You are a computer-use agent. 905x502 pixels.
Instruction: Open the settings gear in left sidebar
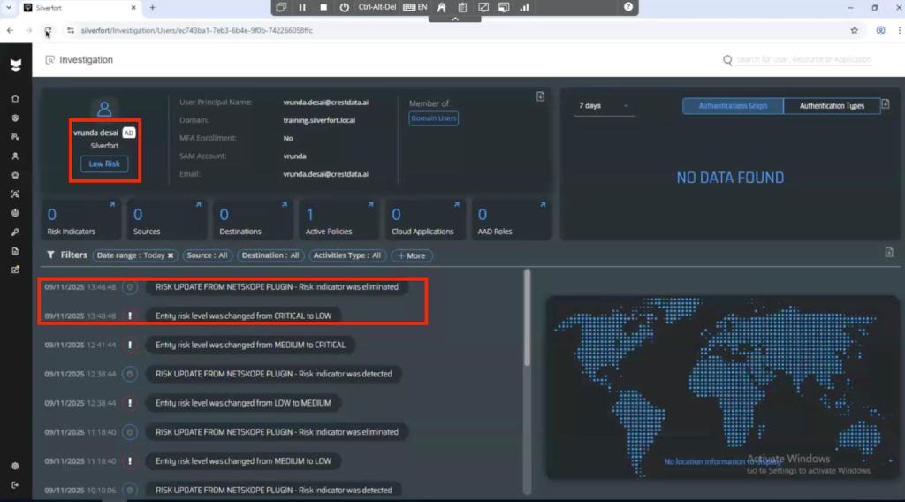16,466
